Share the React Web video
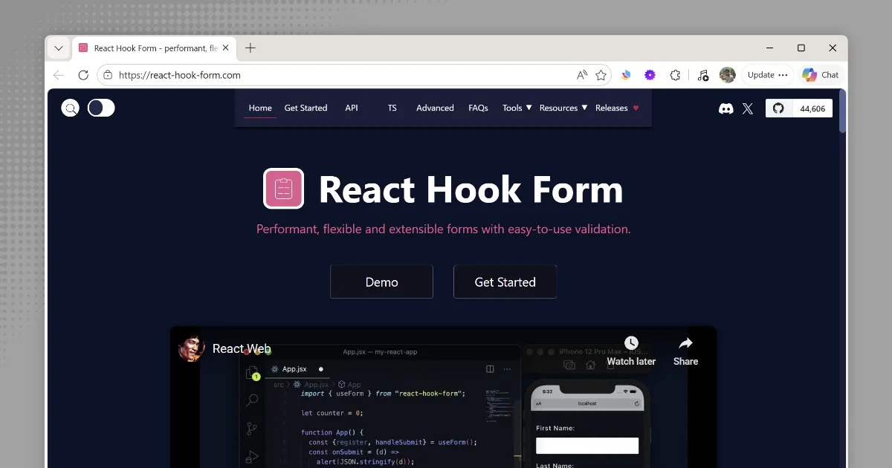 tap(685, 349)
